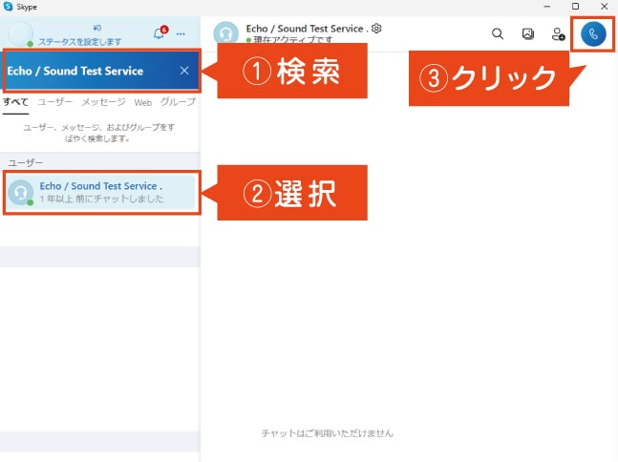Image resolution: width=618 pixels, height=462 pixels.
Task: Switch to the グループ search tab
Action: pos(178,102)
